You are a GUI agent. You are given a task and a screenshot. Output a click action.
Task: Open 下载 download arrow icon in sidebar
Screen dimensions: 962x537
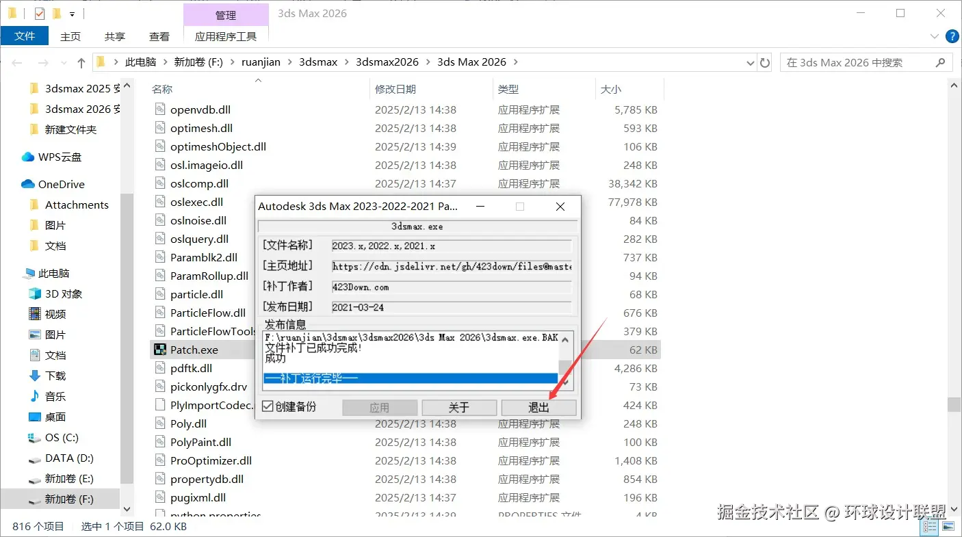coord(35,376)
